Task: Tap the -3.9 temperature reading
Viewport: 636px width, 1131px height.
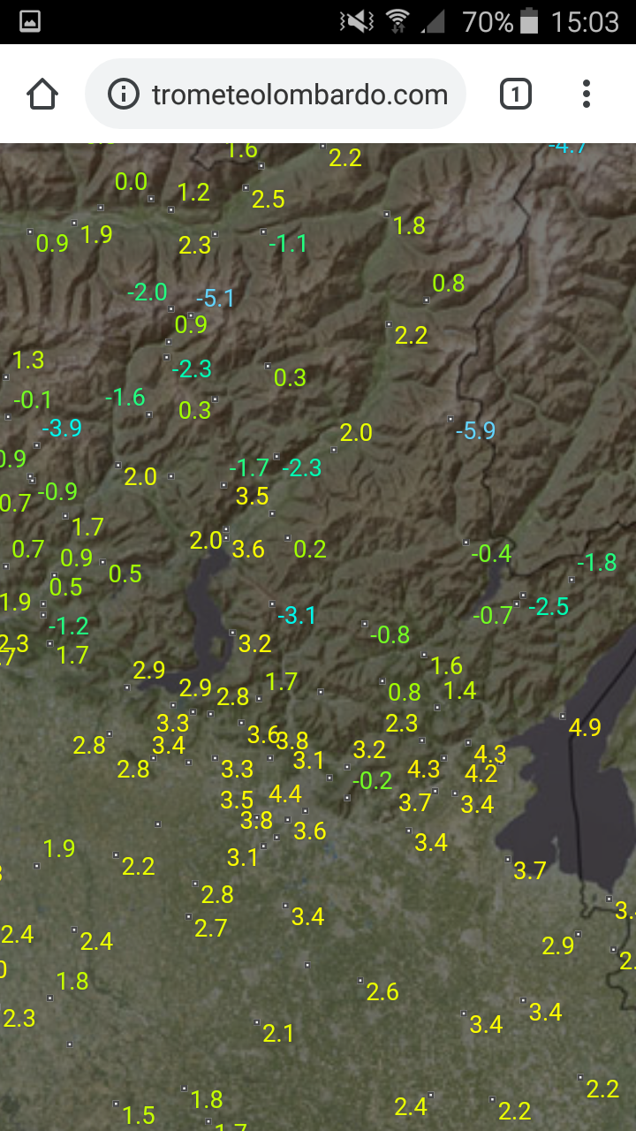Action: coord(62,428)
